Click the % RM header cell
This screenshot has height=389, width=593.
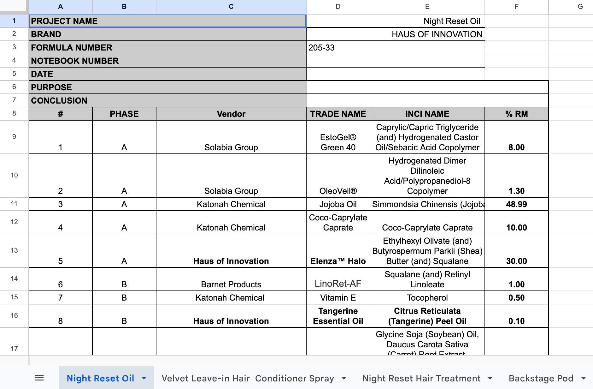coord(517,114)
